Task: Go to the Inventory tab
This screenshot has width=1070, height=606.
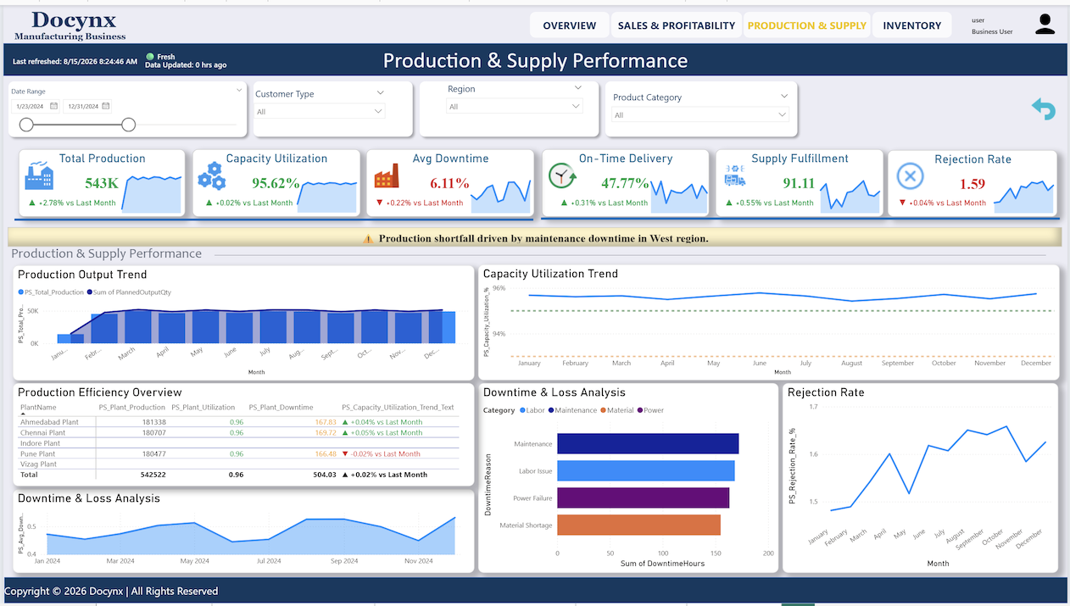Action: coord(912,25)
